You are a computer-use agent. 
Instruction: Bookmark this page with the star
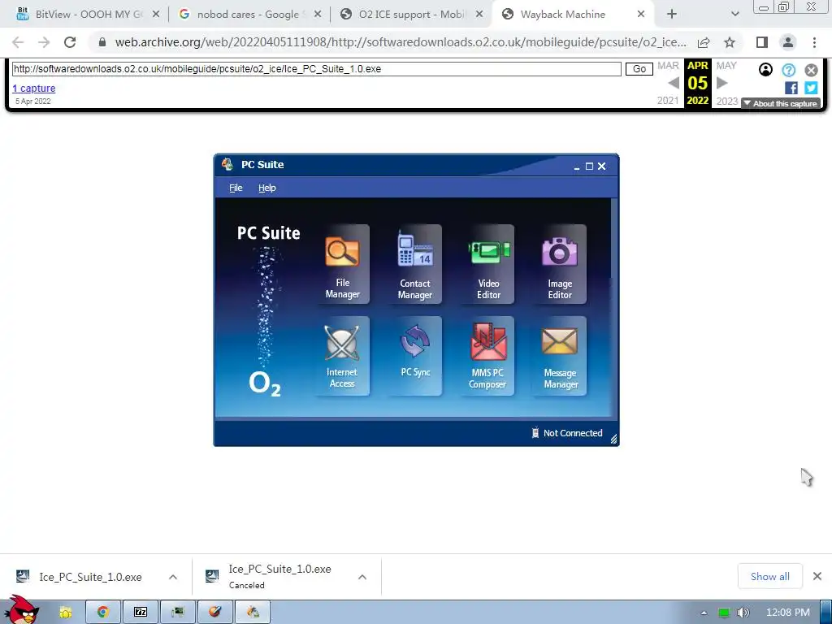pyautogui.click(x=730, y=42)
